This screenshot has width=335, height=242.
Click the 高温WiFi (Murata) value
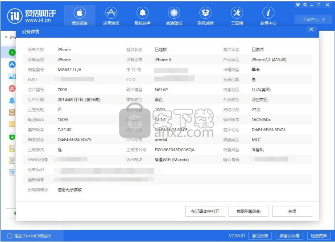click(x=172, y=160)
